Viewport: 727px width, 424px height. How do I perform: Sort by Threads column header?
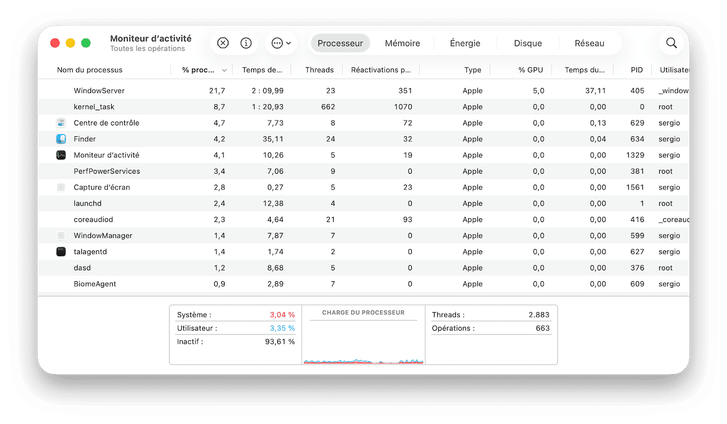point(320,70)
